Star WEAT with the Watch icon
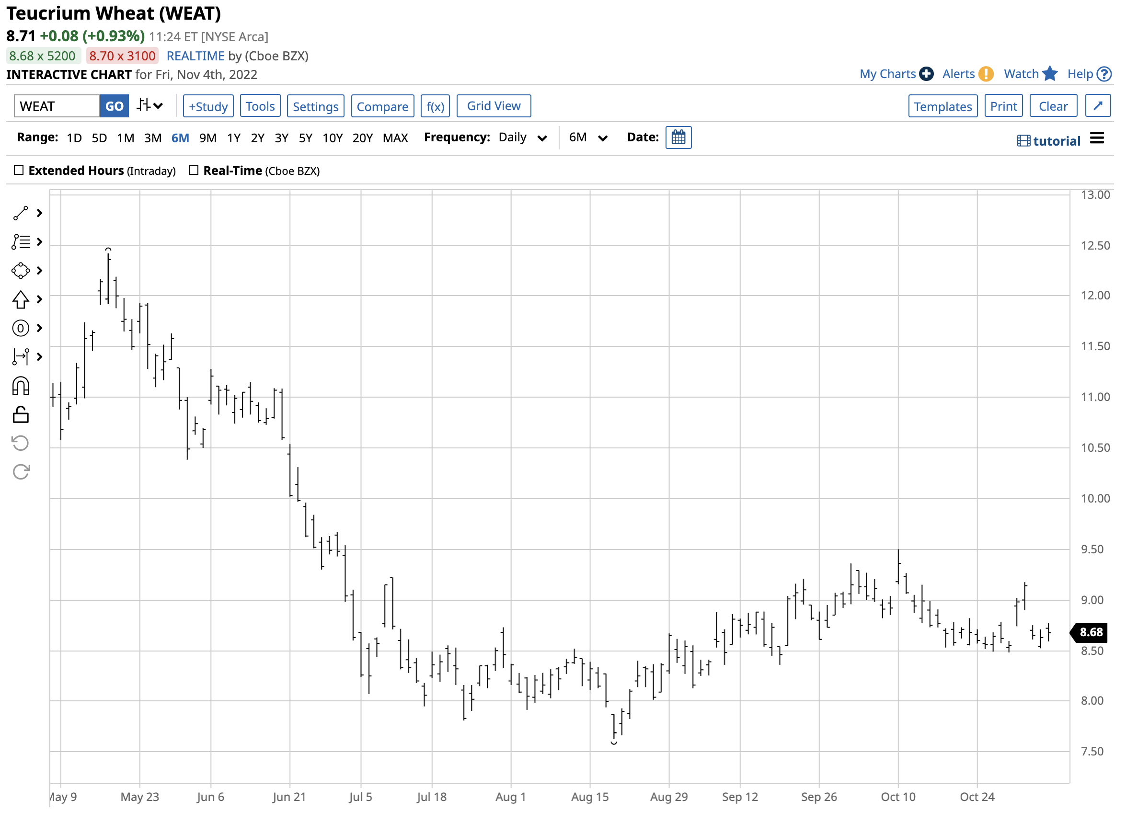The width and height of the screenshot is (1126, 823). pyautogui.click(x=1050, y=74)
